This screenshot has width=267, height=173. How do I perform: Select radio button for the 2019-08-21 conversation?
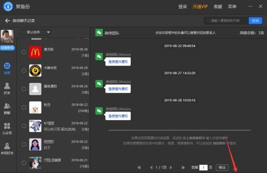tap(24, 163)
